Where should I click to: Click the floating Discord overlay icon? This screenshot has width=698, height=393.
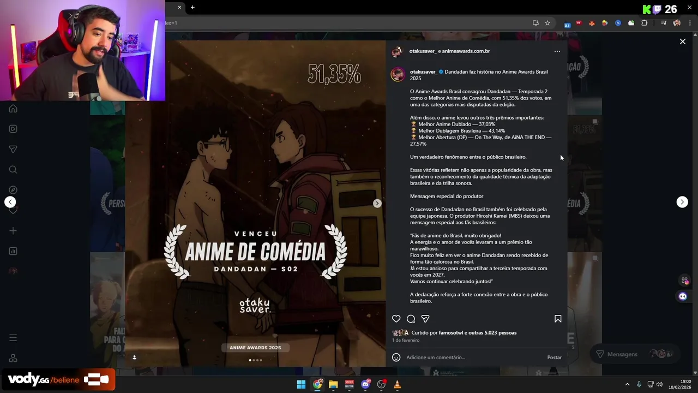point(683,296)
